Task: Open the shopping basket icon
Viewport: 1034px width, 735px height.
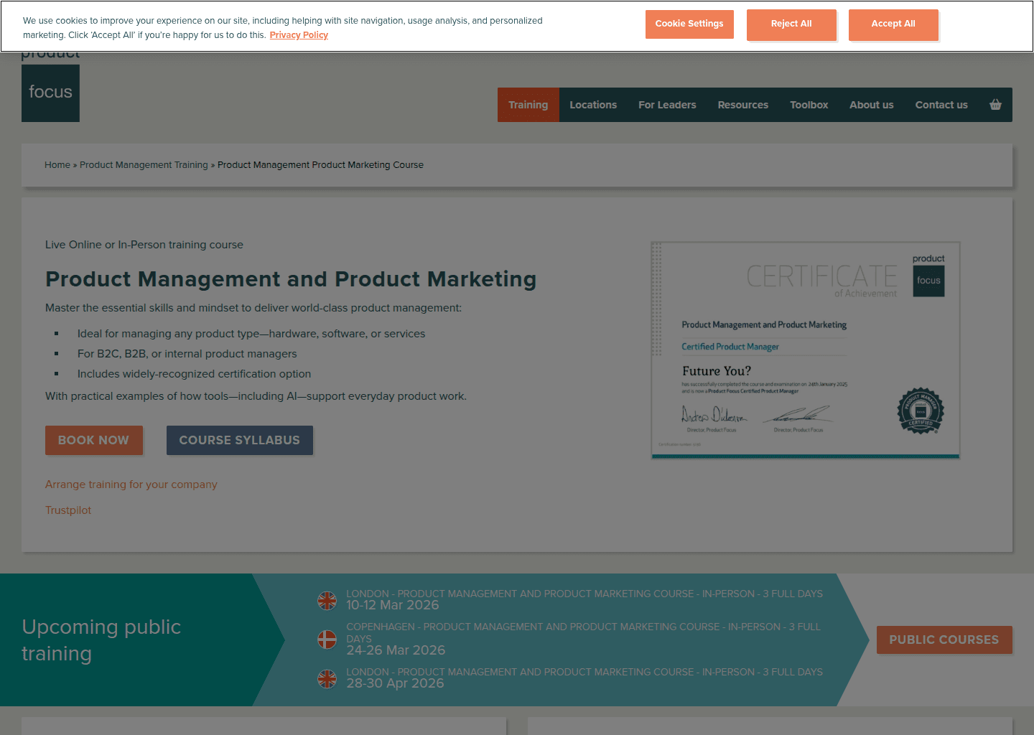Action: coord(995,105)
